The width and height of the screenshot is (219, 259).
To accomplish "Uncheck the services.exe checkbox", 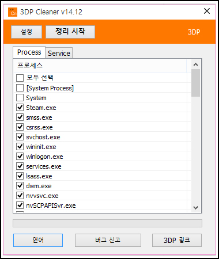I will [20, 166].
